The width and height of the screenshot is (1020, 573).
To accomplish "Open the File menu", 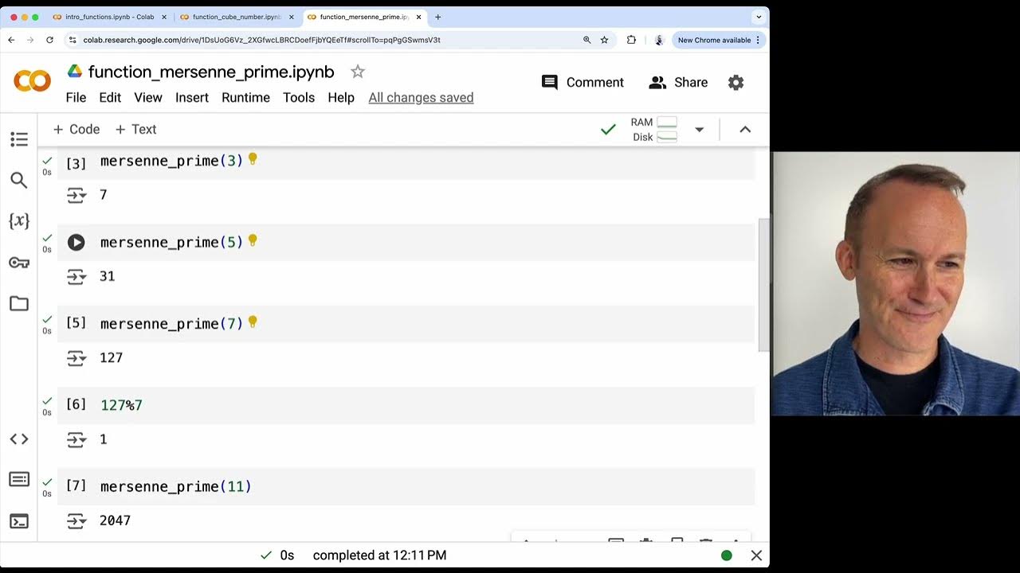I will coord(76,98).
